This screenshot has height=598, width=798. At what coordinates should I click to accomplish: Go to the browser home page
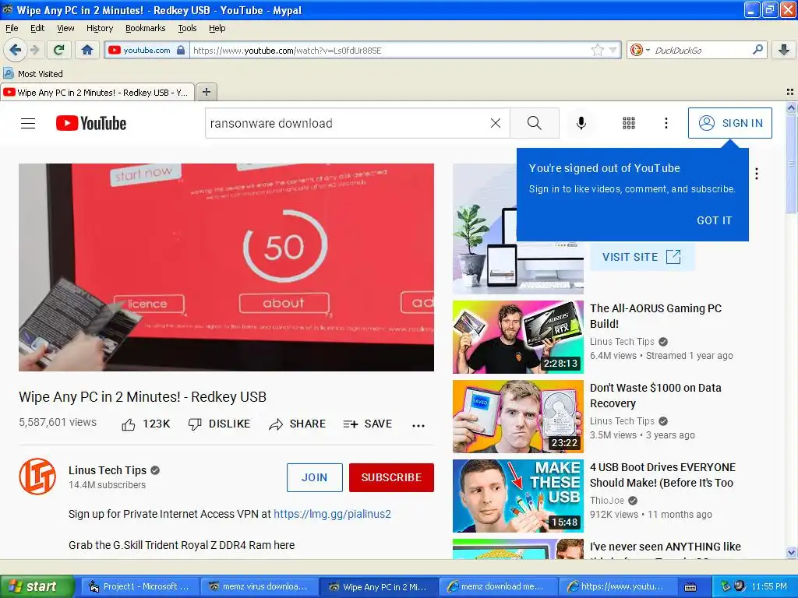87,50
